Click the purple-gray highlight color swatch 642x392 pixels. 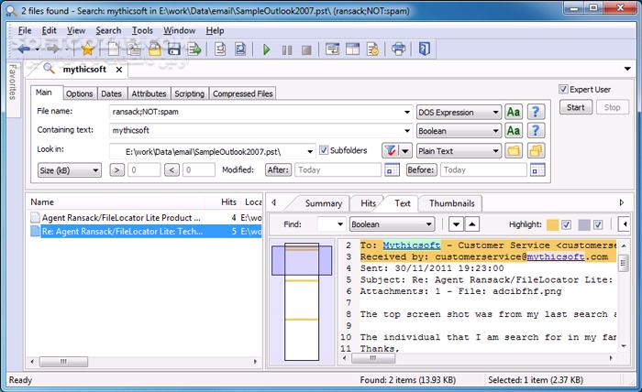coord(584,224)
